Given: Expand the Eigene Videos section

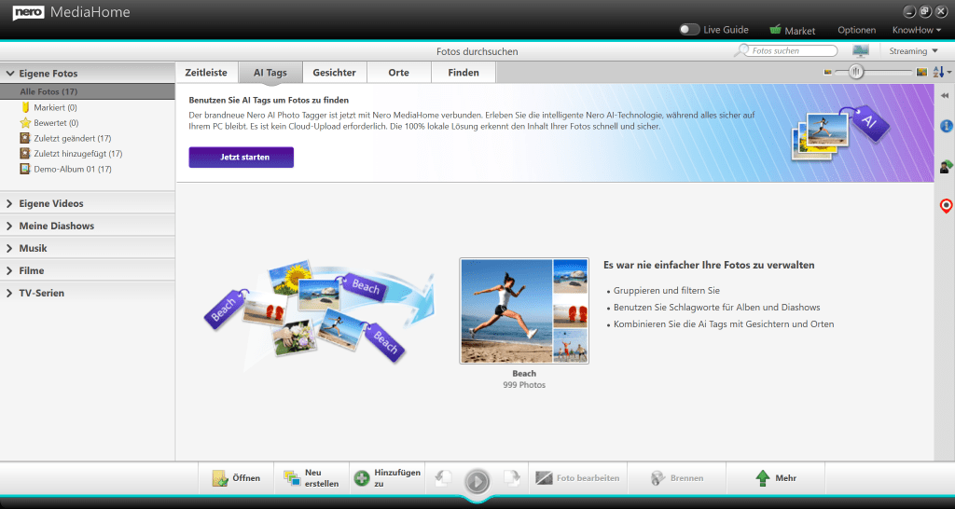Looking at the screenshot, I should click(51, 203).
